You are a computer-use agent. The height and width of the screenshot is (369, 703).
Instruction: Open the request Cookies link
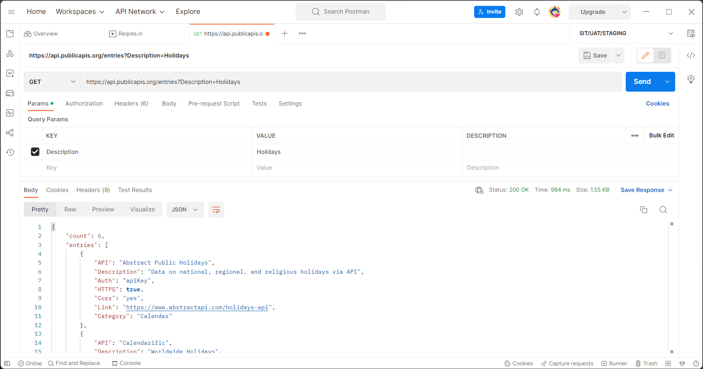[657, 104]
